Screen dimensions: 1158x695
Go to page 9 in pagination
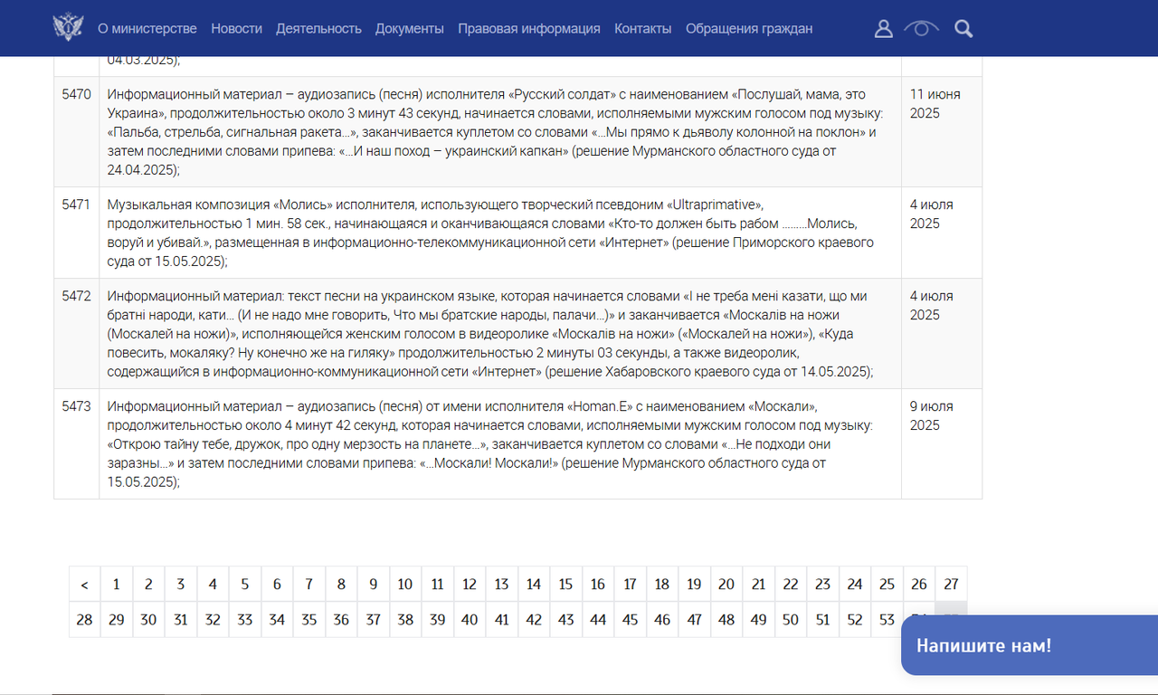click(x=374, y=585)
